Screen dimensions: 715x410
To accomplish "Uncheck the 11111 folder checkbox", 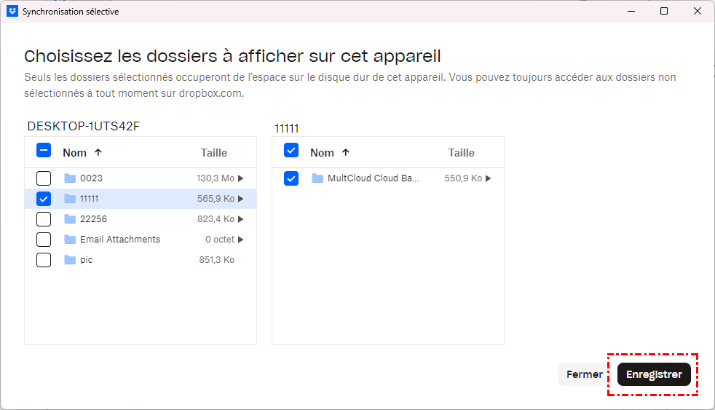I will click(x=44, y=199).
